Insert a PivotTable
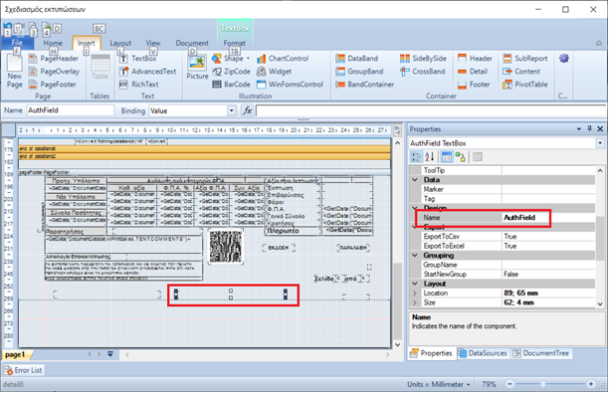This screenshot has width=609, height=393. (525, 85)
